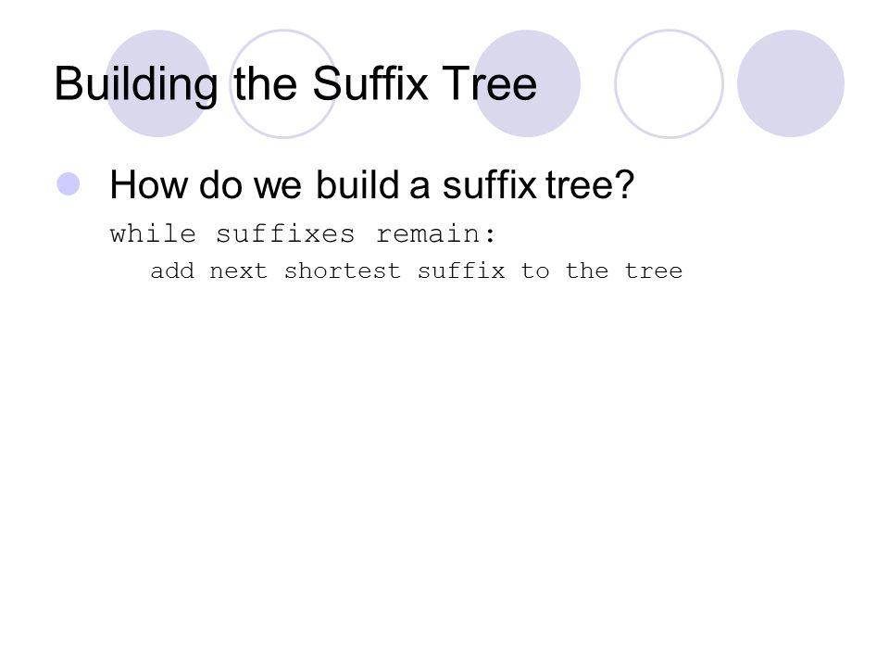Click the outlined circle behind the word 'the'
This screenshot has height=667, width=889.
click(x=283, y=83)
